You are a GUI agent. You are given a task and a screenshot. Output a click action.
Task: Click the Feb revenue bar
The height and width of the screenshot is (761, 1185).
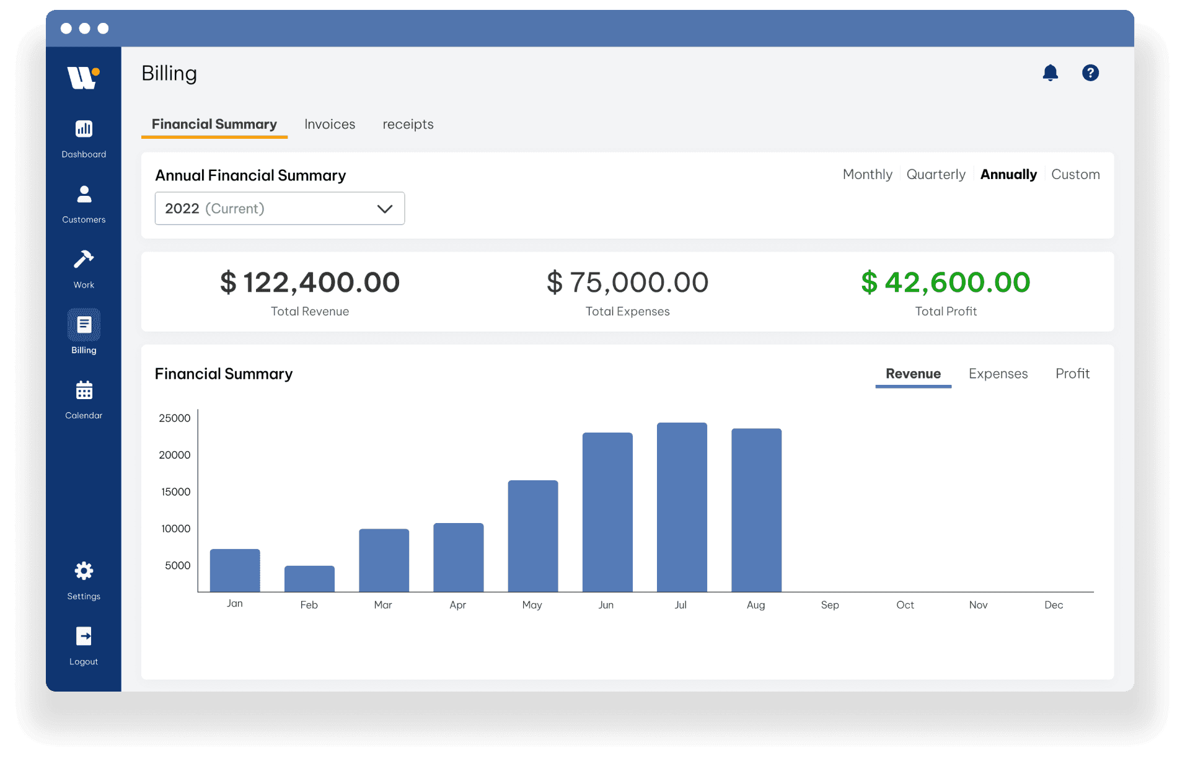309,579
